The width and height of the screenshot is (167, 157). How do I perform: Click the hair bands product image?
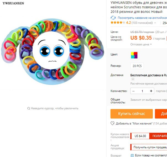point(53,52)
